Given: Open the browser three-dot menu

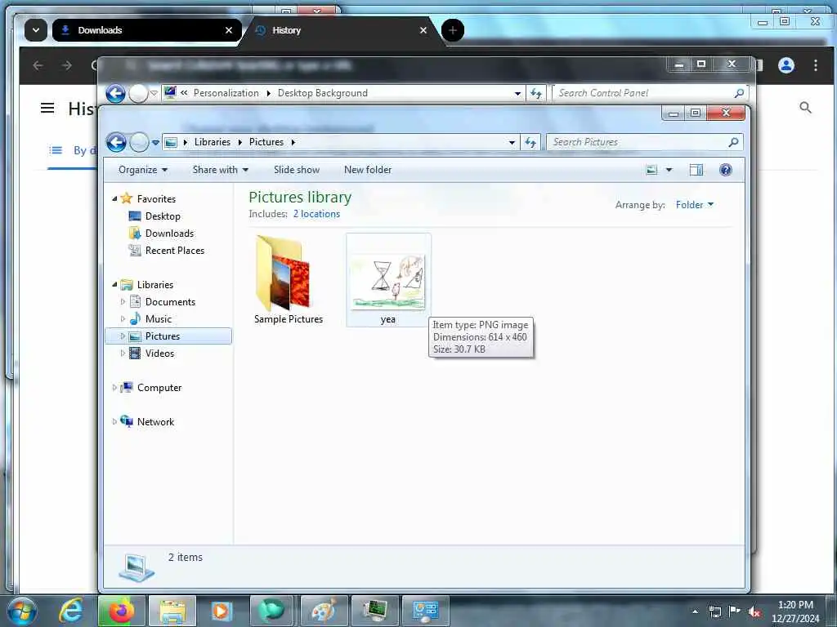Looking at the screenshot, I should [816, 65].
